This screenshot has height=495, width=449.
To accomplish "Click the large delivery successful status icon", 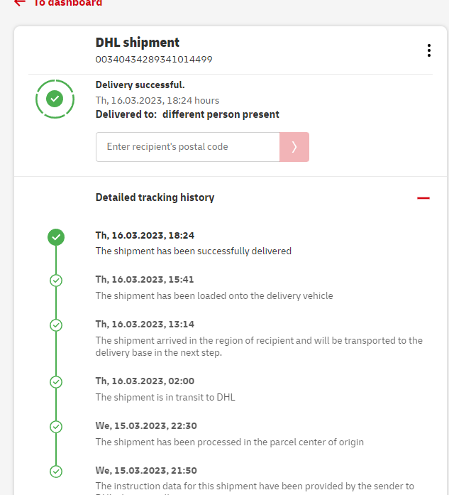I will (55, 99).
